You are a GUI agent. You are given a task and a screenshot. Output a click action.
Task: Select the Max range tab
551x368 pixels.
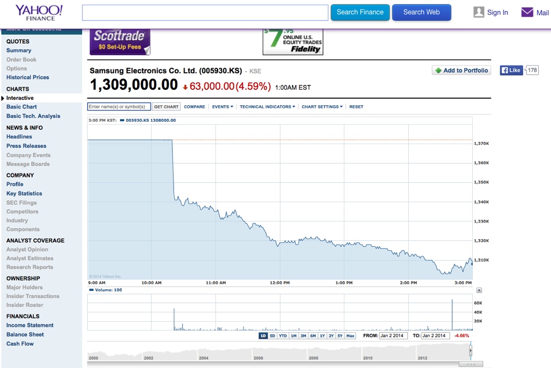350,335
